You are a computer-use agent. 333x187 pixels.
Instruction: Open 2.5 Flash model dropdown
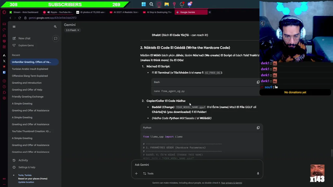point(72,30)
